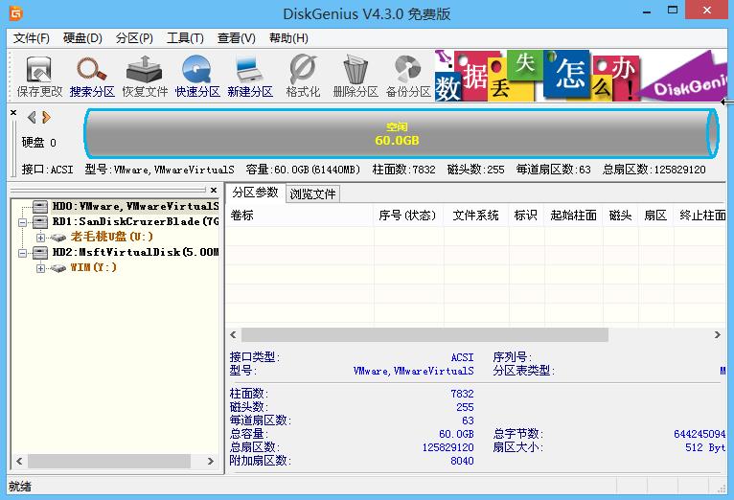
Task: Go to next disk with orange right arrow
Action: pyautogui.click(x=46, y=118)
